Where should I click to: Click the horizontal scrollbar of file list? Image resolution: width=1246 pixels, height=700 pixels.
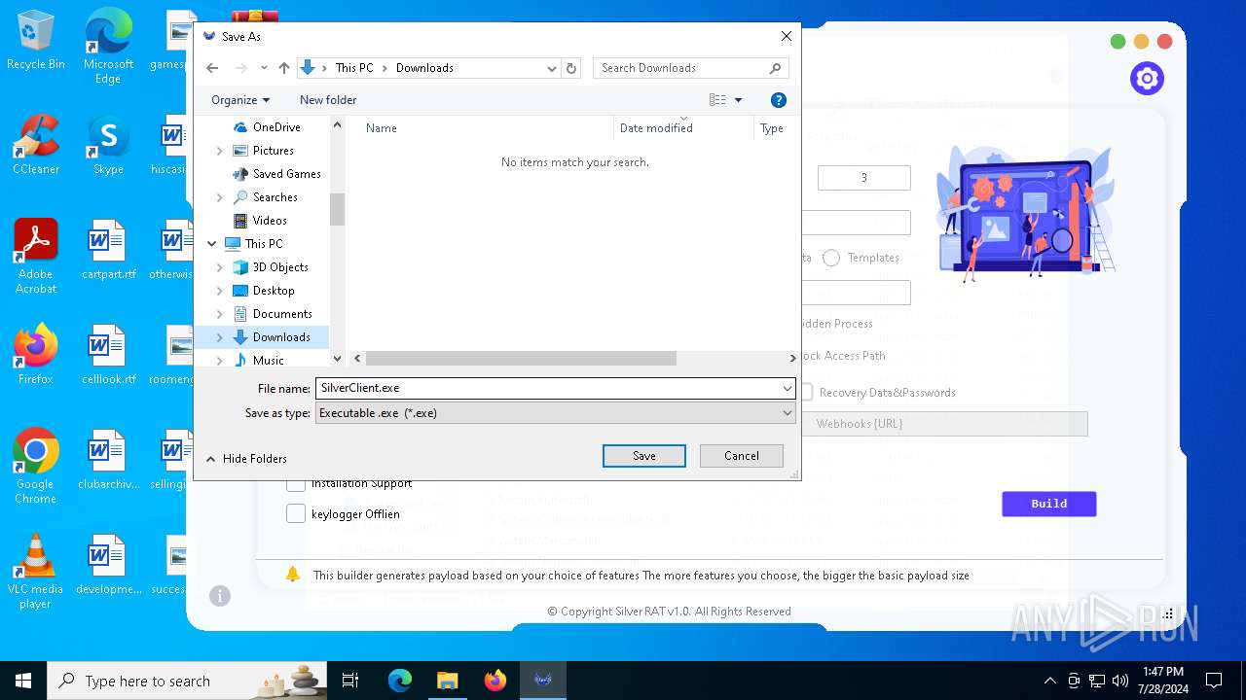click(521, 359)
